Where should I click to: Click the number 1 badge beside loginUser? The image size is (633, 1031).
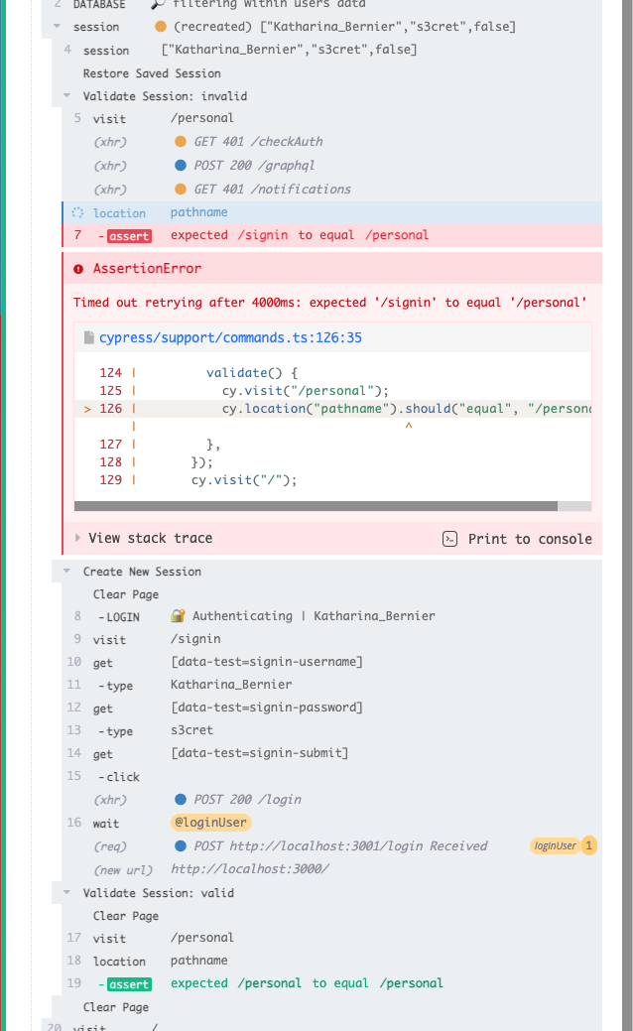588,846
